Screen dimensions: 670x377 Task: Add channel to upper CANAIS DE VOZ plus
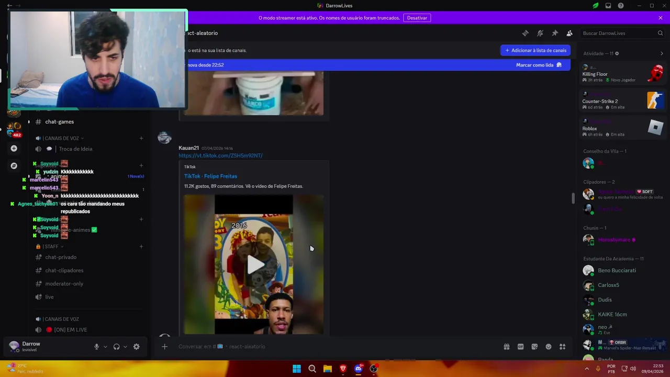(x=141, y=138)
